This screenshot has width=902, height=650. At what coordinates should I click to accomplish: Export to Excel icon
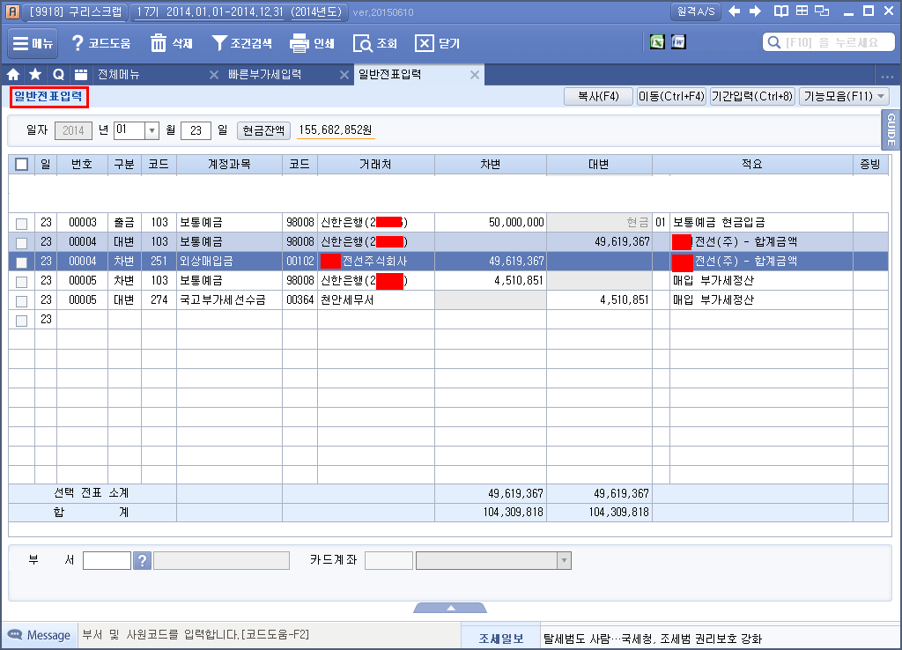(x=657, y=42)
